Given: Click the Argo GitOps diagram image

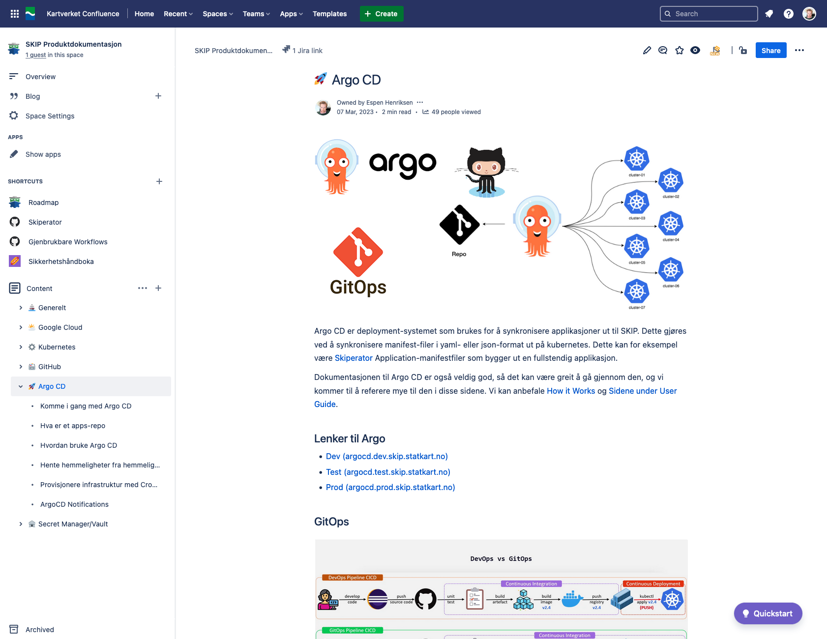Looking at the screenshot, I should click(501, 225).
